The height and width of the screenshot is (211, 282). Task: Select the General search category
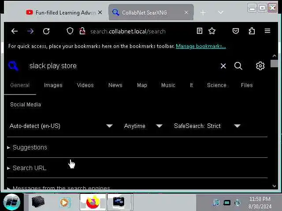click(x=20, y=85)
